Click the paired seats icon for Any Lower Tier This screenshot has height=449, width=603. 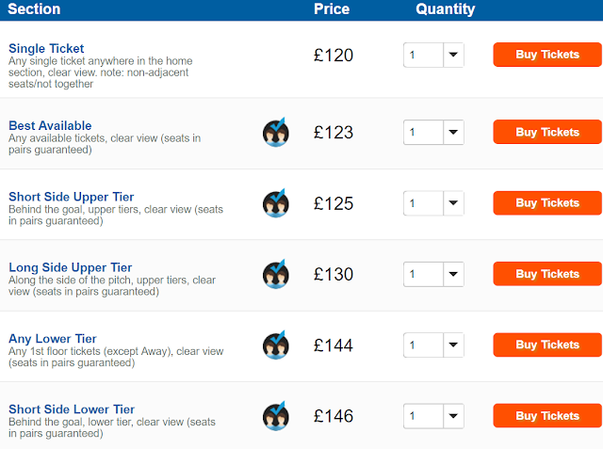point(275,345)
